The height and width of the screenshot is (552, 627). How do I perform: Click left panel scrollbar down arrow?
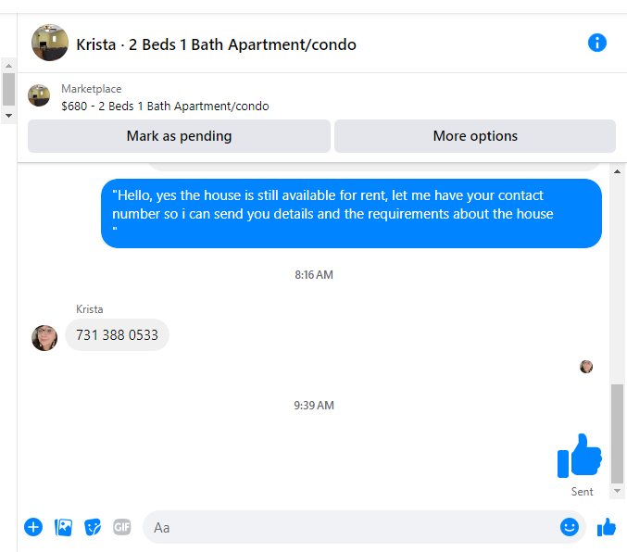(x=8, y=116)
